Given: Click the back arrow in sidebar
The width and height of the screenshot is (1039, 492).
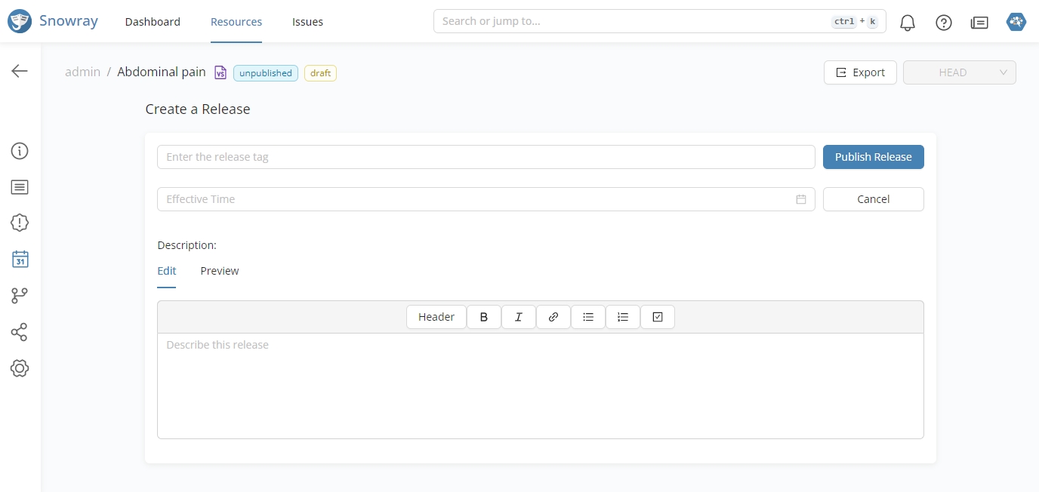Looking at the screenshot, I should (20, 71).
